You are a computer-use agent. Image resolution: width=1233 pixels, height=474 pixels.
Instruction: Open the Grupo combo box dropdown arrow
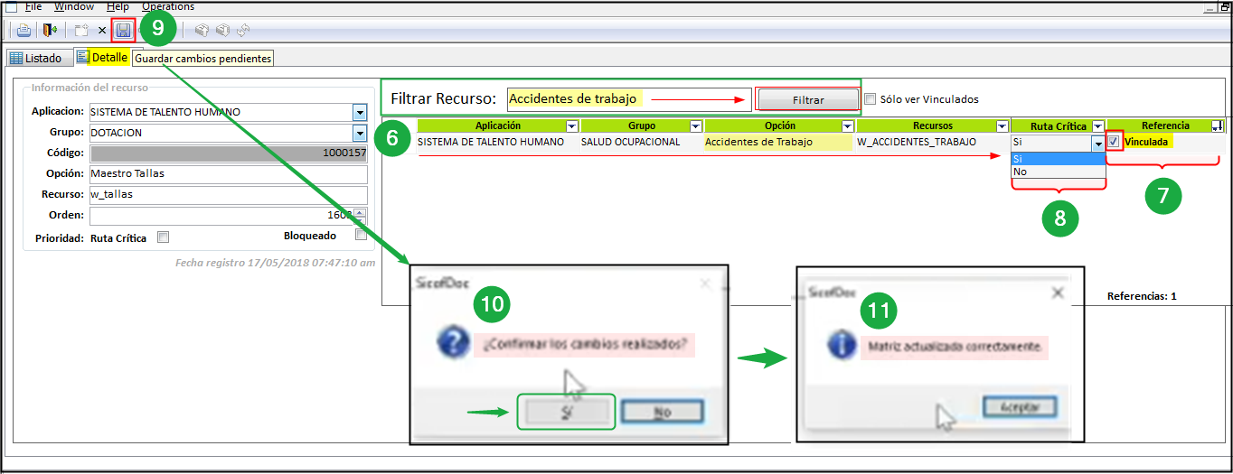pyautogui.click(x=360, y=133)
